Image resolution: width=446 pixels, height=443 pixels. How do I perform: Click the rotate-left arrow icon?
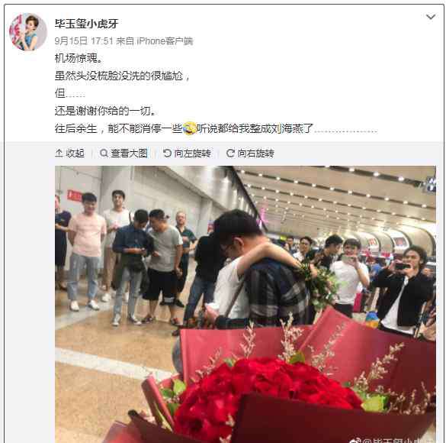coord(167,154)
